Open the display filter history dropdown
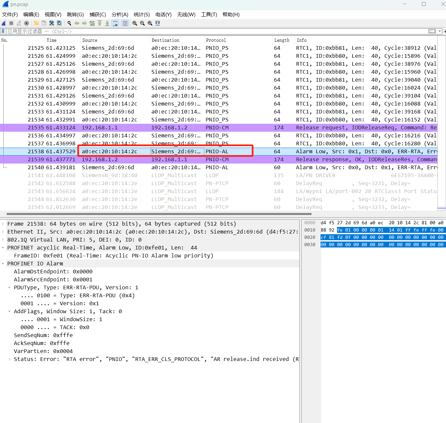This screenshot has width=446, height=423. point(440,31)
